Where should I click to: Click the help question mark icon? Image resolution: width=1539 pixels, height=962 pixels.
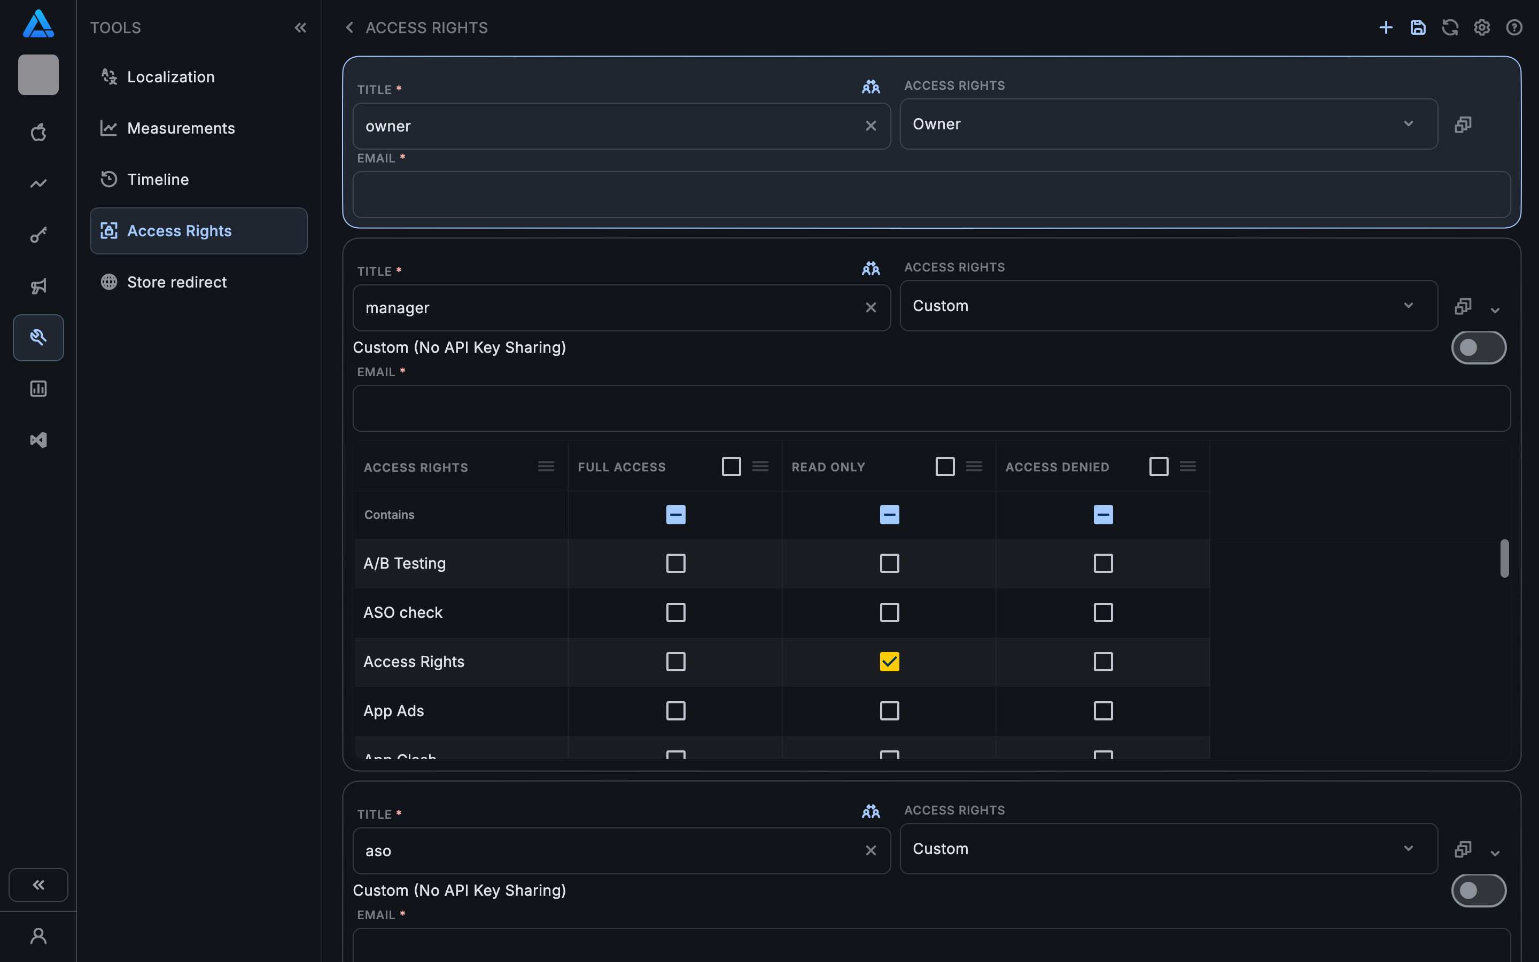pyautogui.click(x=1514, y=27)
